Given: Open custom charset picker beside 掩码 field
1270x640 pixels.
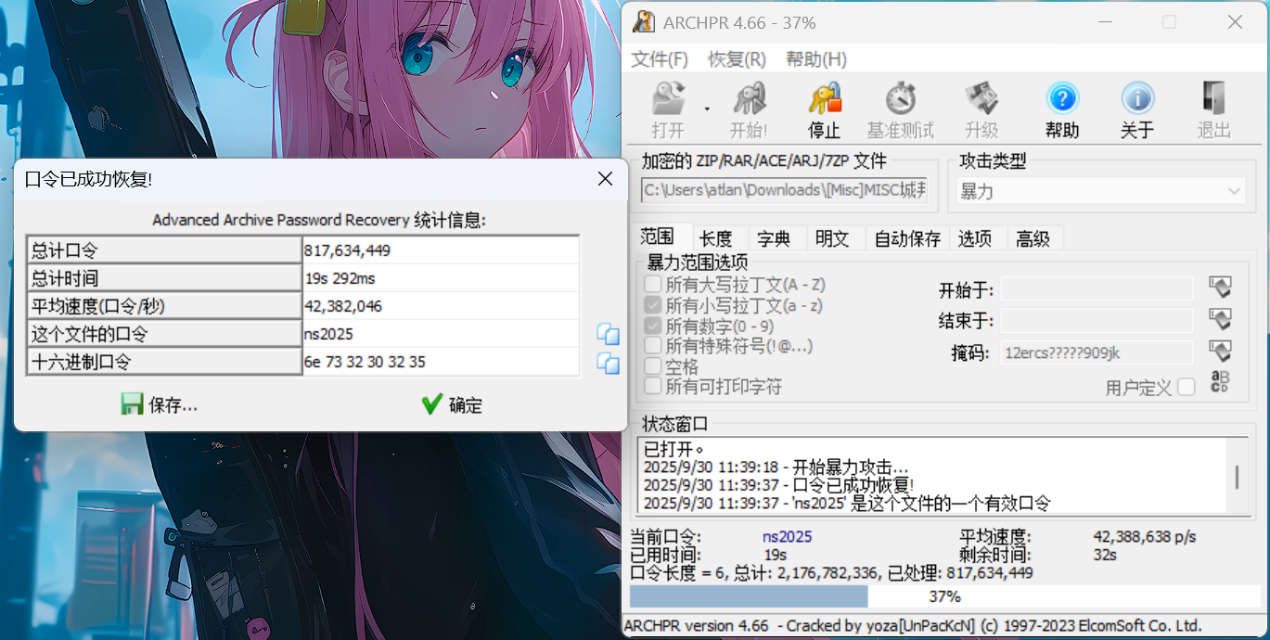Looking at the screenshot, I should (1219, 351).
